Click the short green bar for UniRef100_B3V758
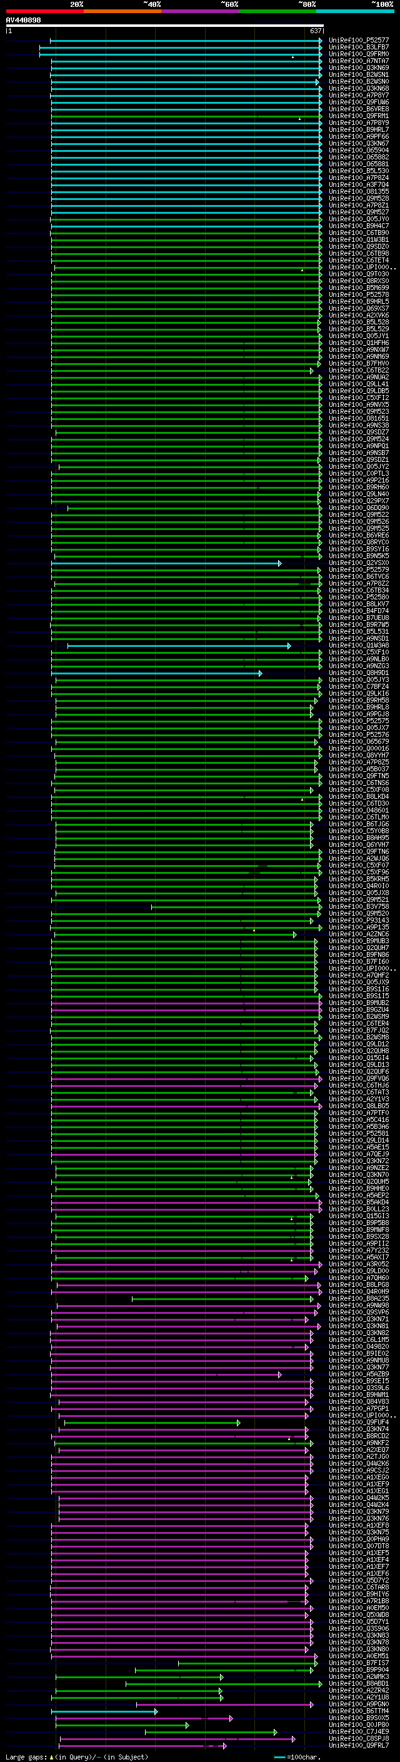Viewport: 400px width, 1762px height. click(236, 907)
